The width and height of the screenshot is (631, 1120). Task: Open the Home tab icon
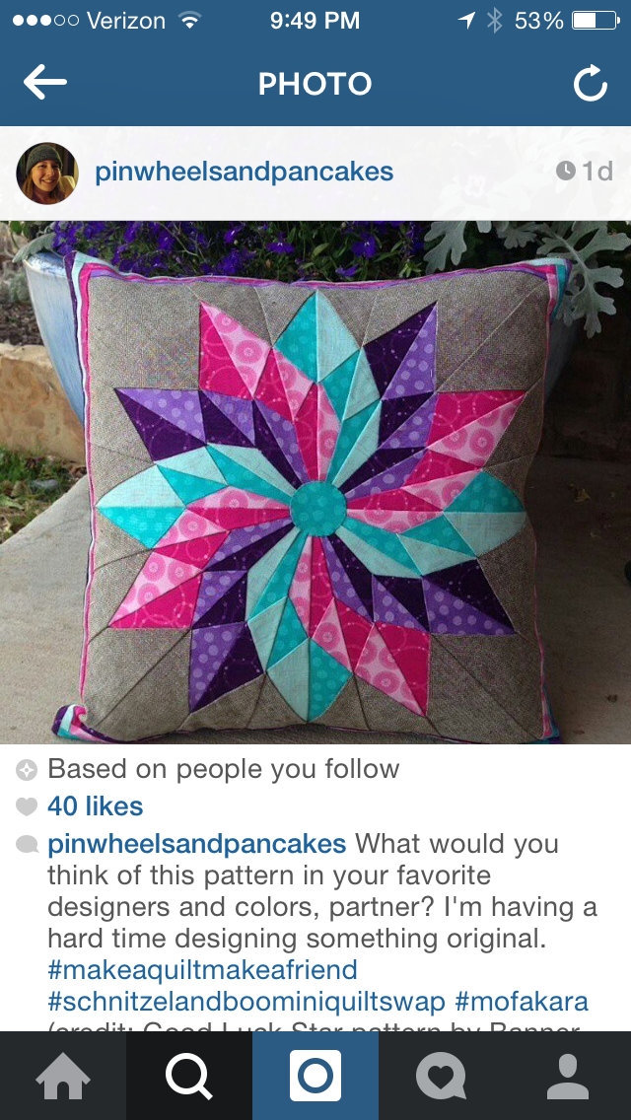pyautogui.click(x=63, y=1077)
